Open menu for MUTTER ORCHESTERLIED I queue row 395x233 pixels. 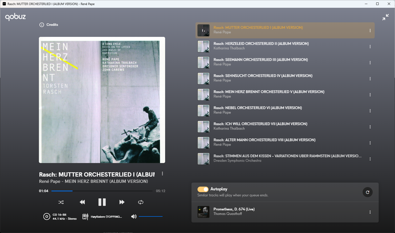coord(370,31)
